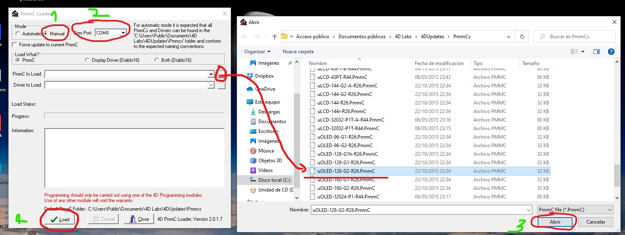
Task: Go forward in the Abrir dialog
Action: 257,37
